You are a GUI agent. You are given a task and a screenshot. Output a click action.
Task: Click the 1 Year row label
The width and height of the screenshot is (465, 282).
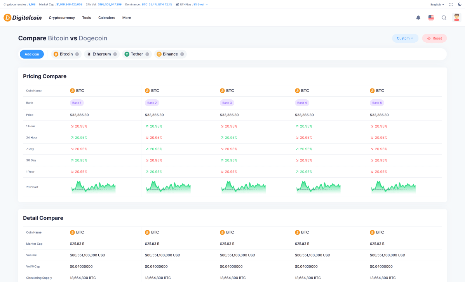tap(30, 172)
